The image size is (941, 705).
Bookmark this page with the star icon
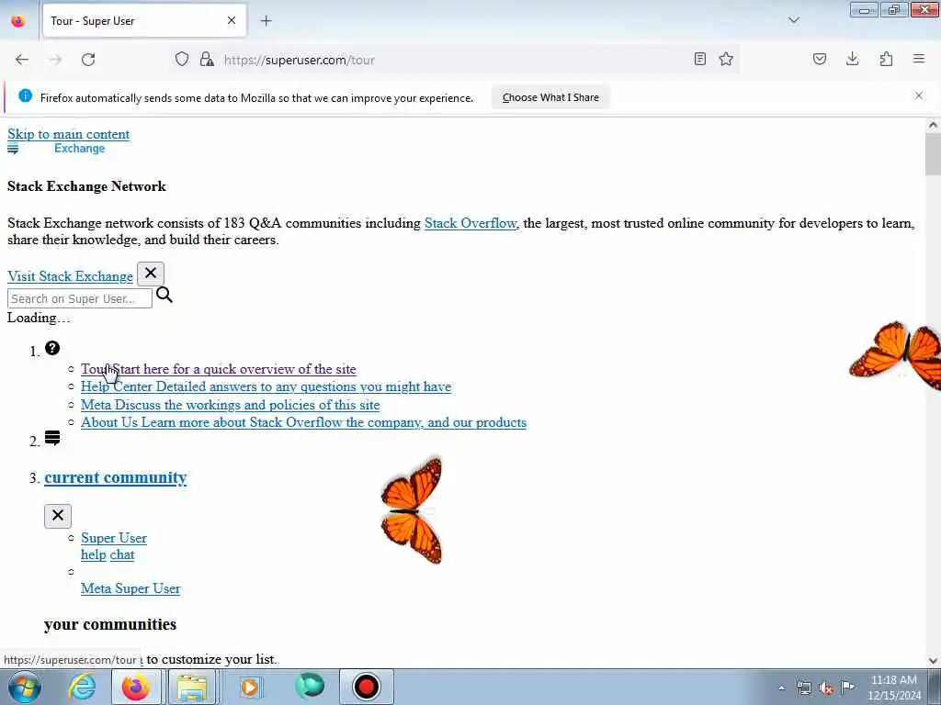point(726,59)
